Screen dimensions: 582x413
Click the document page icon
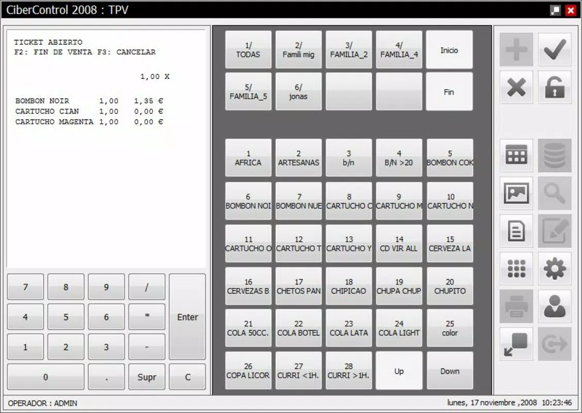516,231
